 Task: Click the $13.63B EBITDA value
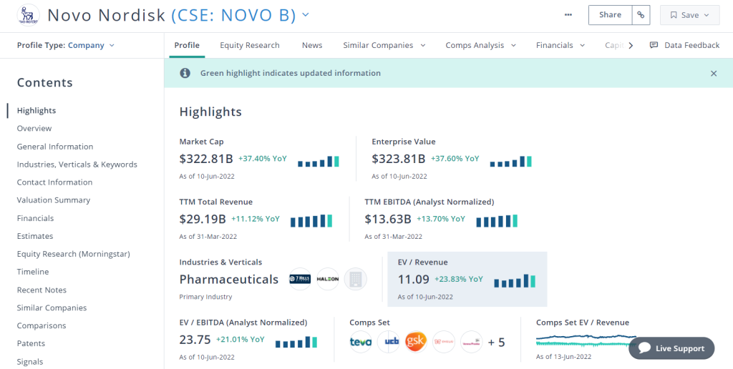(x=388, y=219)
